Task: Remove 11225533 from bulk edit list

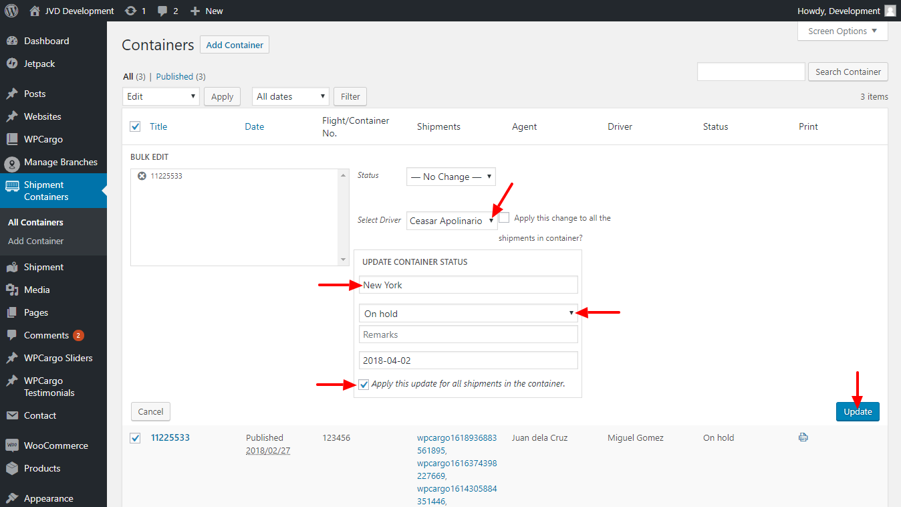Action: [x=142, y=176]
